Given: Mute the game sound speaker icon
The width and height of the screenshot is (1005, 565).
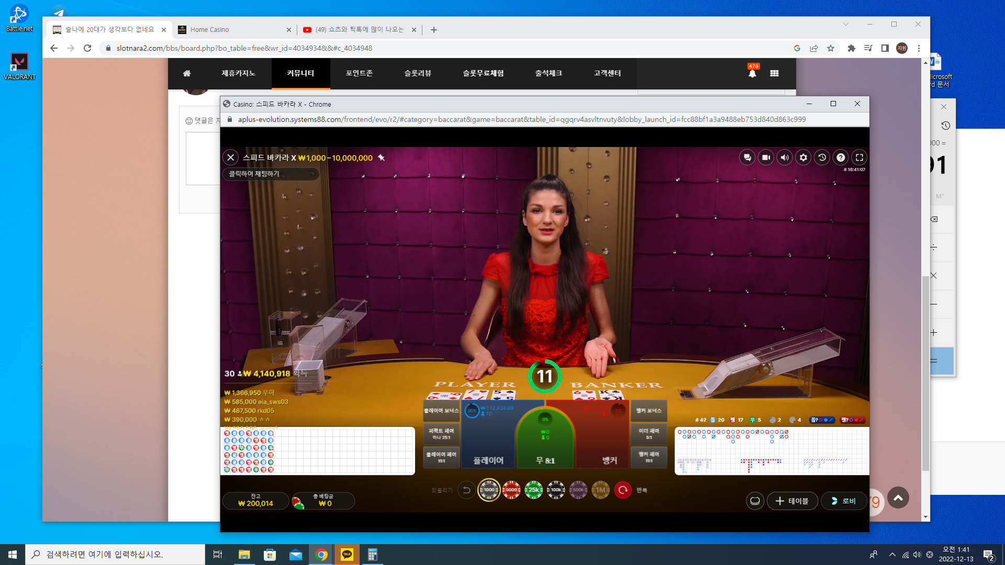Looking at the screenshot, I should point(785,157).
